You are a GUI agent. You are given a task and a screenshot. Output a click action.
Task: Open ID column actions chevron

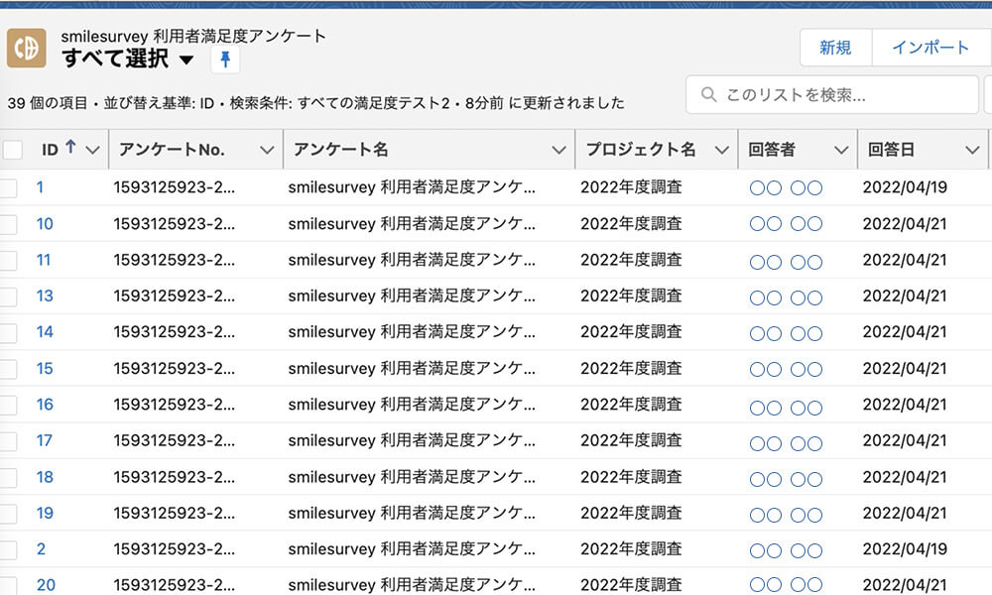92,150
